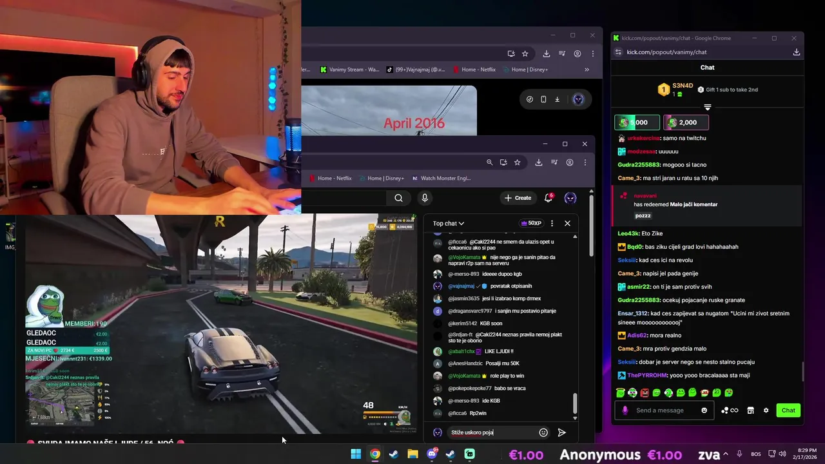825x464 pixels.
Task: Open Home - Netflix bookmark in front window
Action: pyautogui.click(x=331, y=178)
